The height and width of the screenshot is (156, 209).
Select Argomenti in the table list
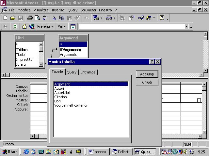[x=91, y=84]
